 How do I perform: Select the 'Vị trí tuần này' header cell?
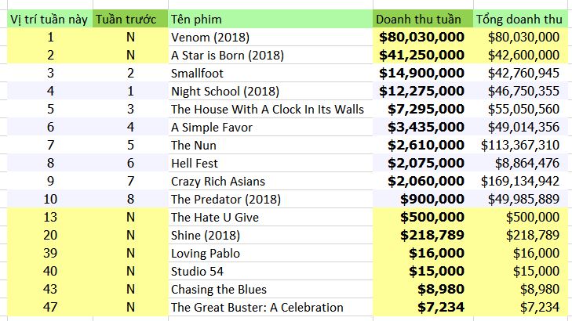point(50,19)
